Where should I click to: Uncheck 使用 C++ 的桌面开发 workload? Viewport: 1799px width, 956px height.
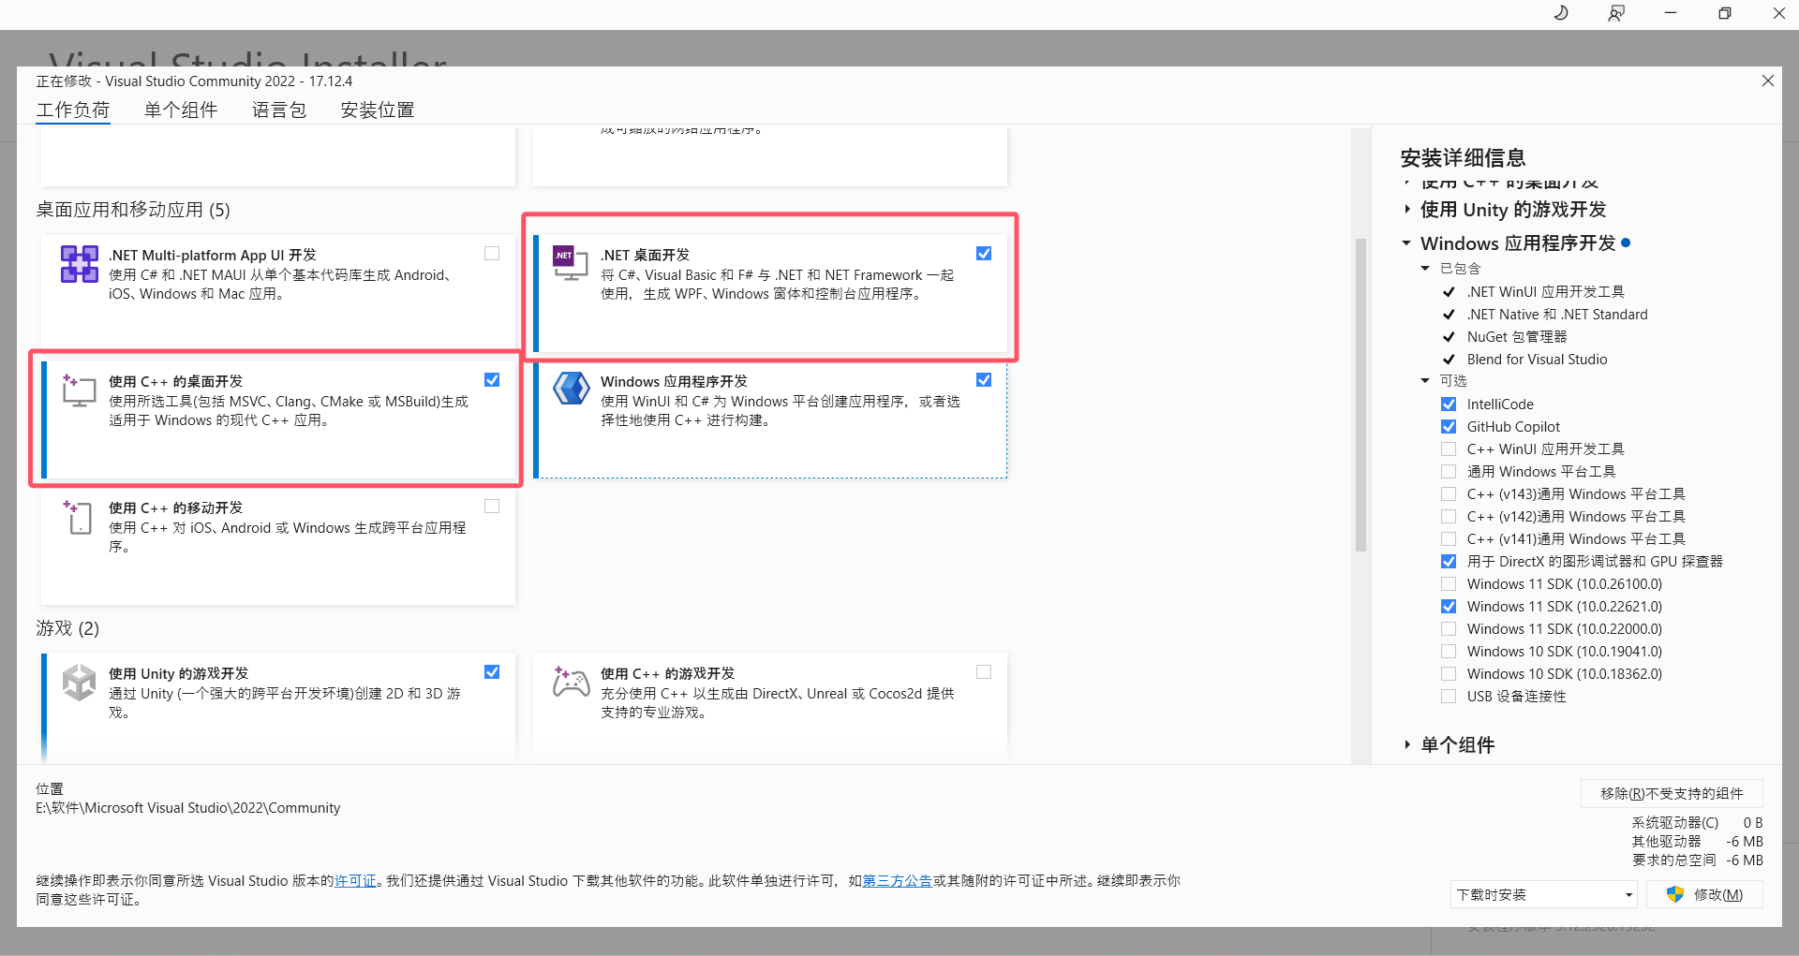click(x=492, y=380)
